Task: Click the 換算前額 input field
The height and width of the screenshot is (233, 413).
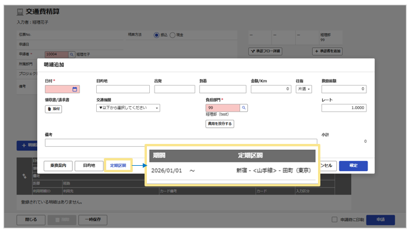Action: tap(344, 89)
